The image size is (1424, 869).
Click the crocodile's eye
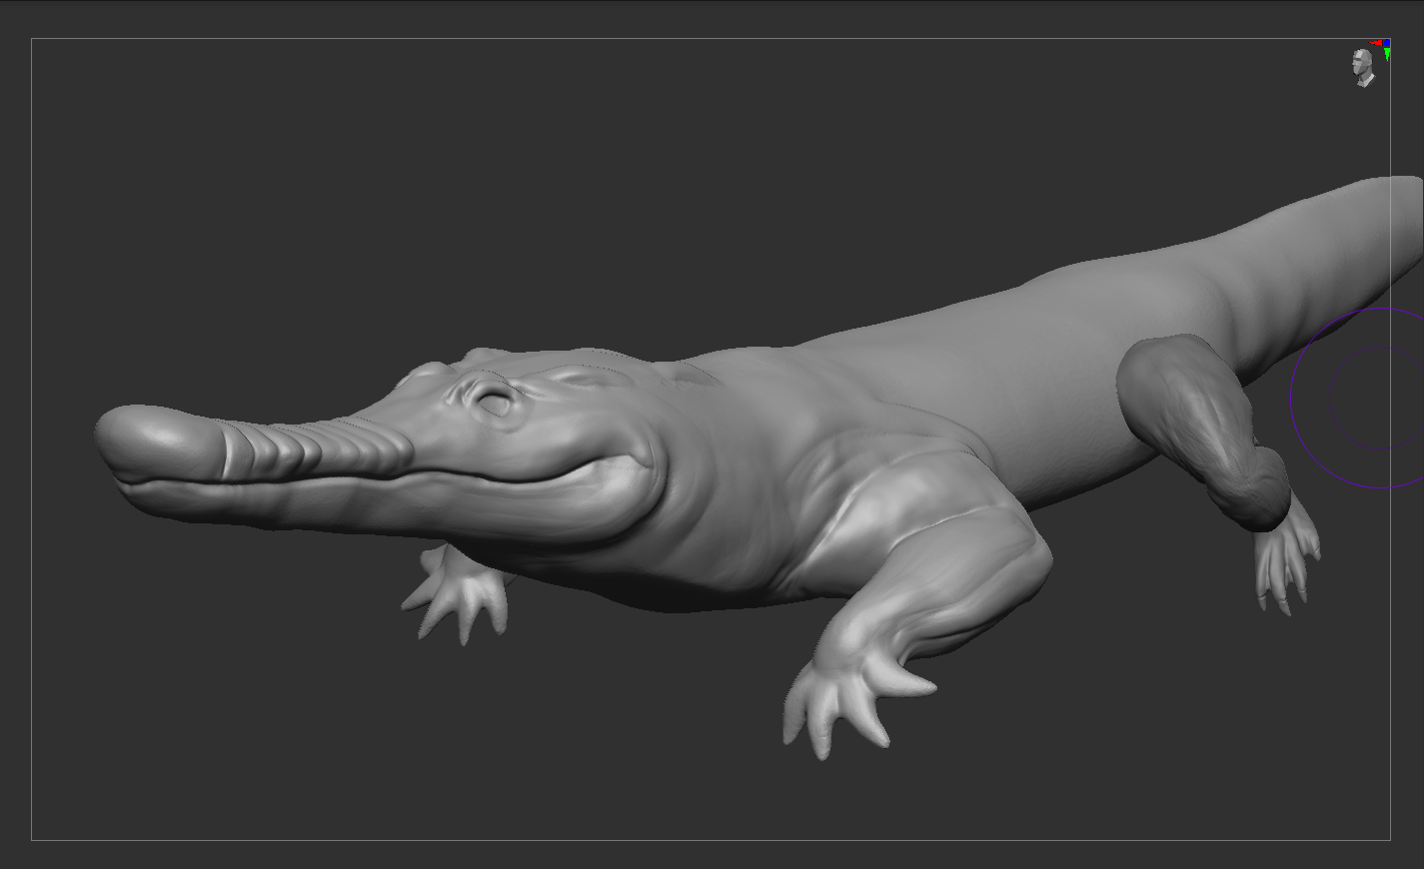[x=494, y=402]
